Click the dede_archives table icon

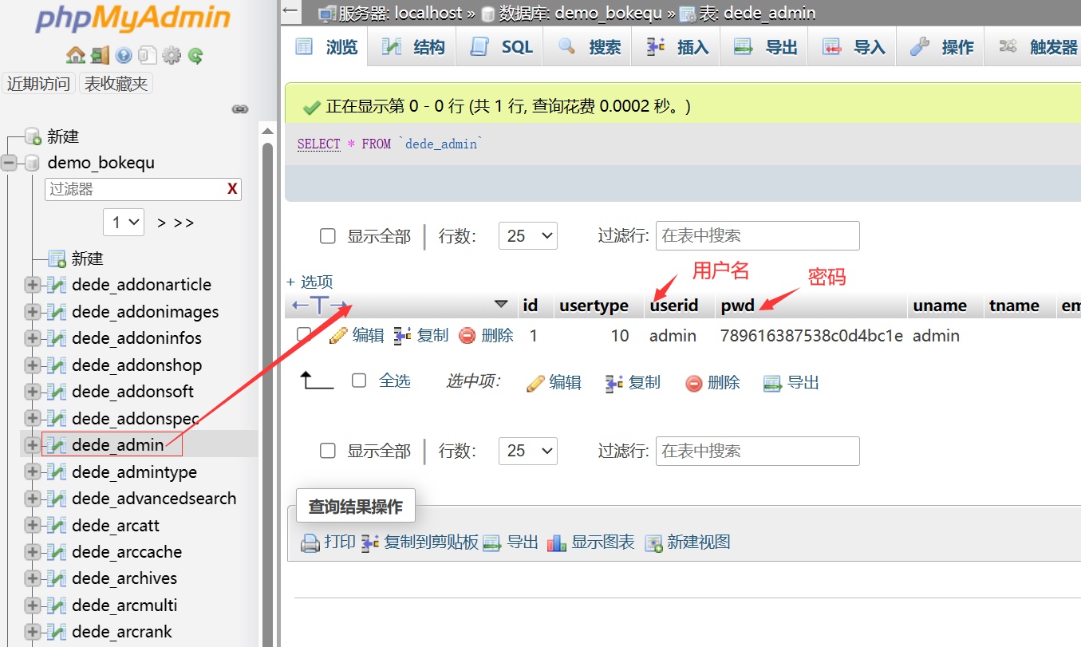[57, 578]
